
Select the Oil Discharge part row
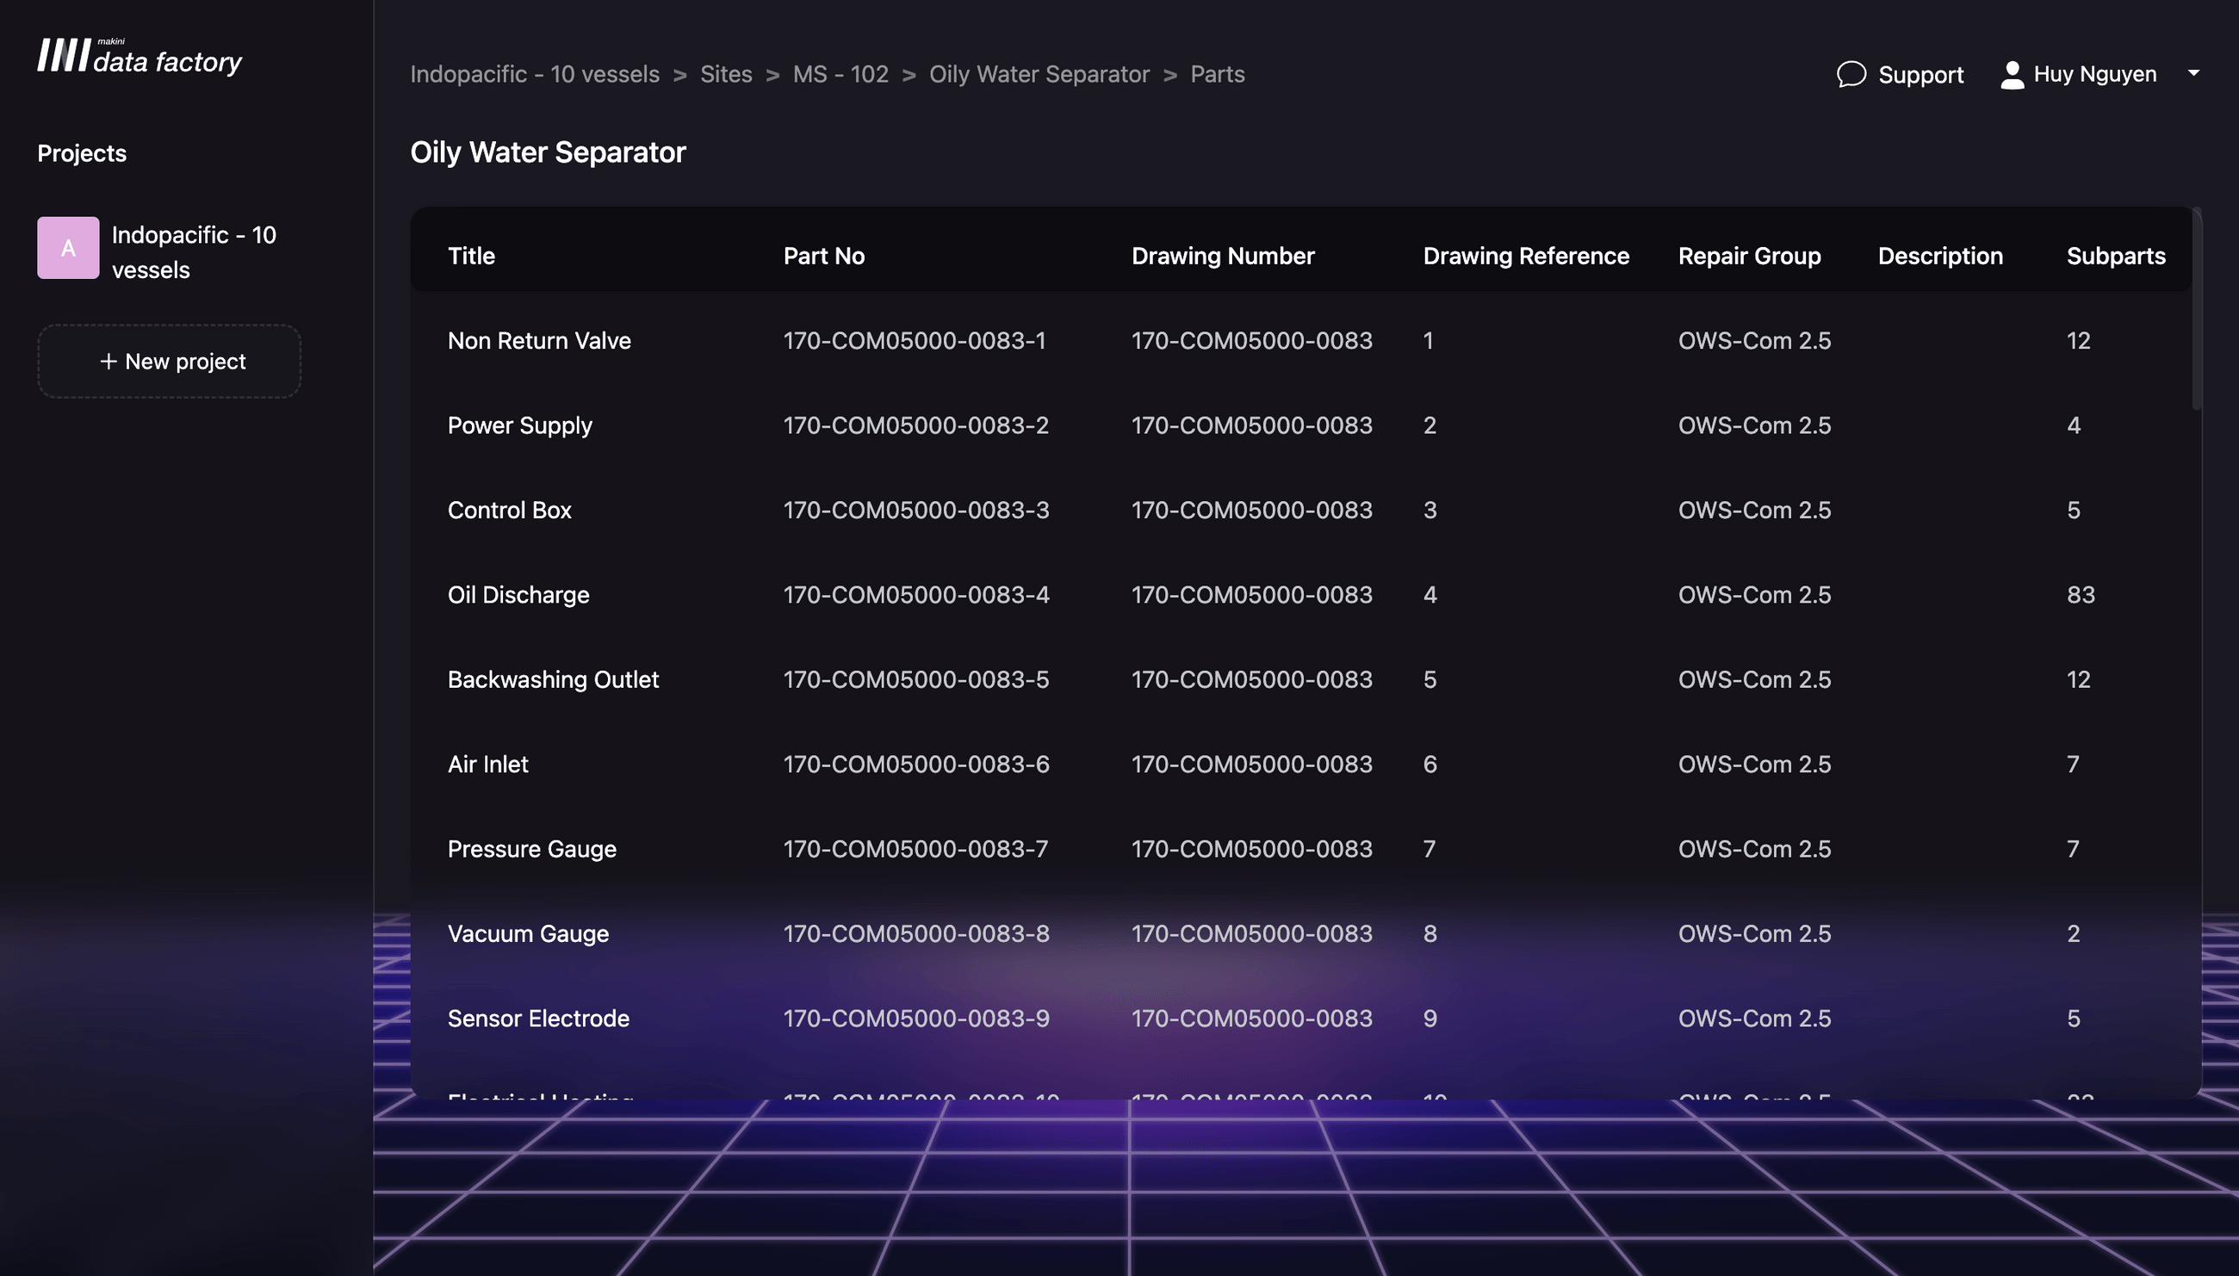[518, 595]
